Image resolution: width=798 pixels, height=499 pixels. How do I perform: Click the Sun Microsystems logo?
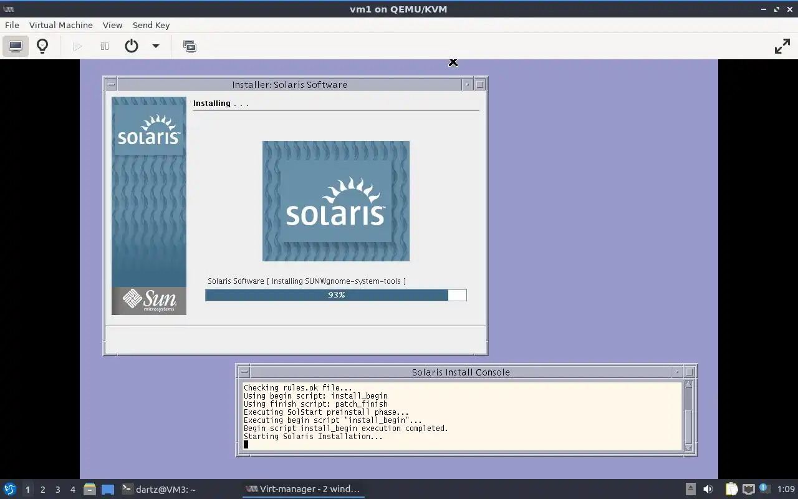click(x=149, y=300)
